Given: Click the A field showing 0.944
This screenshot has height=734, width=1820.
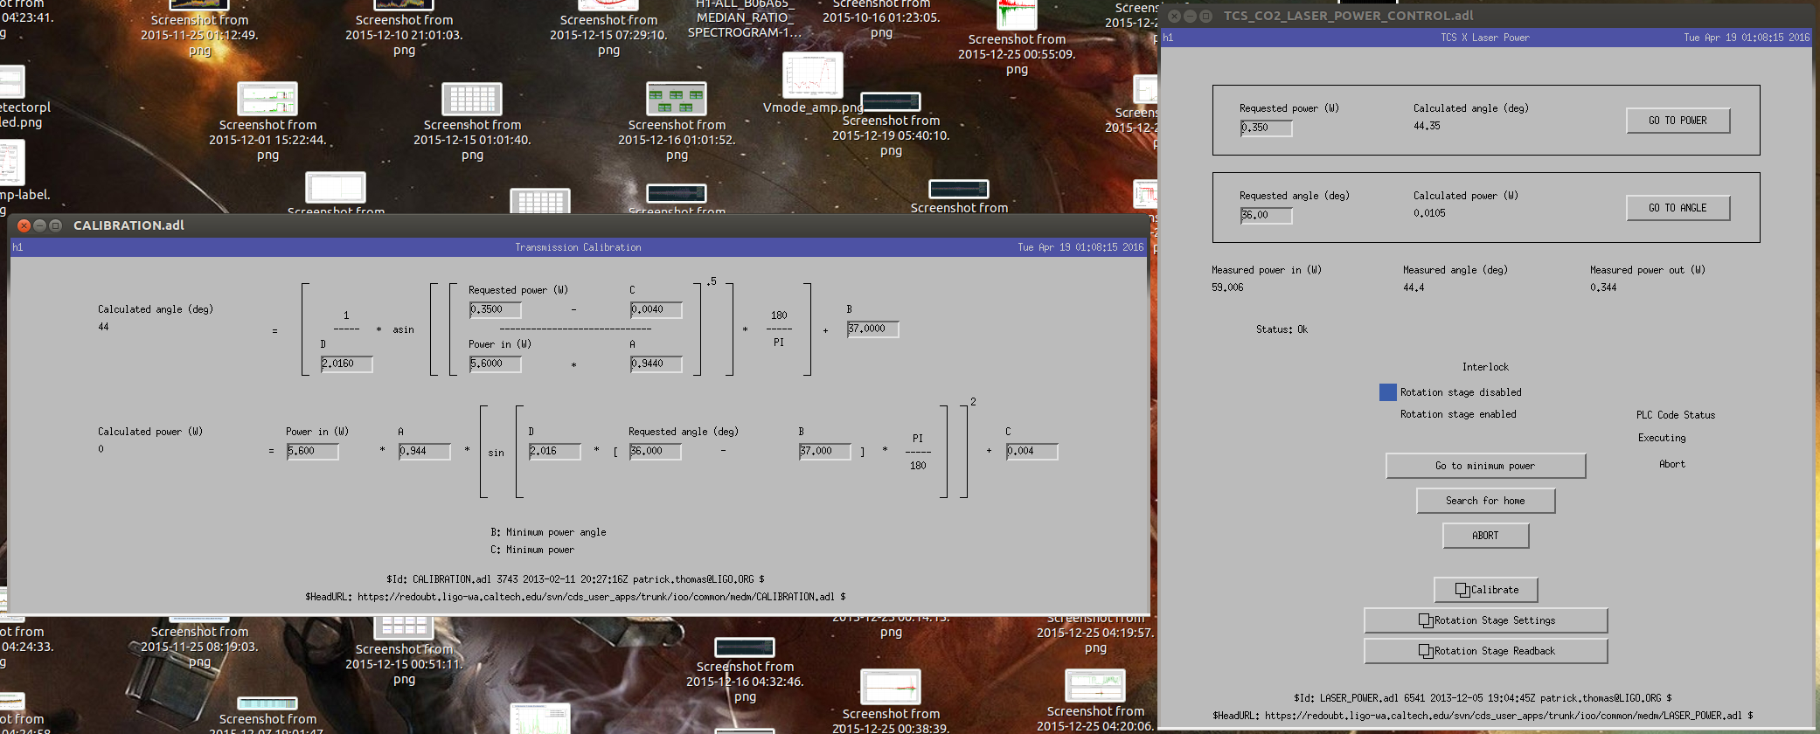Looking at the screenshot, I should coord(424,451).
